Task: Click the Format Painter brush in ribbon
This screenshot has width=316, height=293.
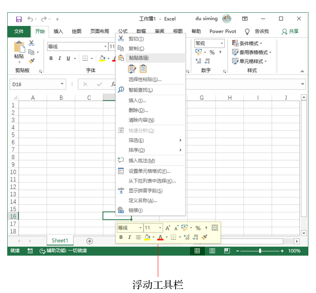Action: tap(31, 61)
